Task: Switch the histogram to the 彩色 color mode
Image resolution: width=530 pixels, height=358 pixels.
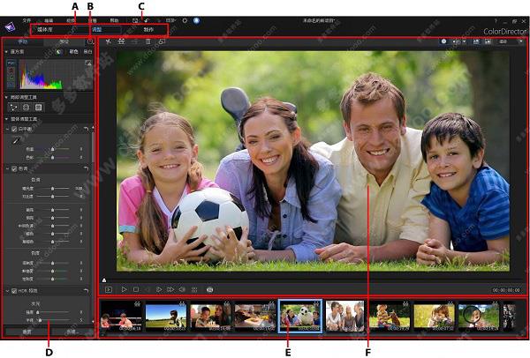Action: (x=73, y=52)
